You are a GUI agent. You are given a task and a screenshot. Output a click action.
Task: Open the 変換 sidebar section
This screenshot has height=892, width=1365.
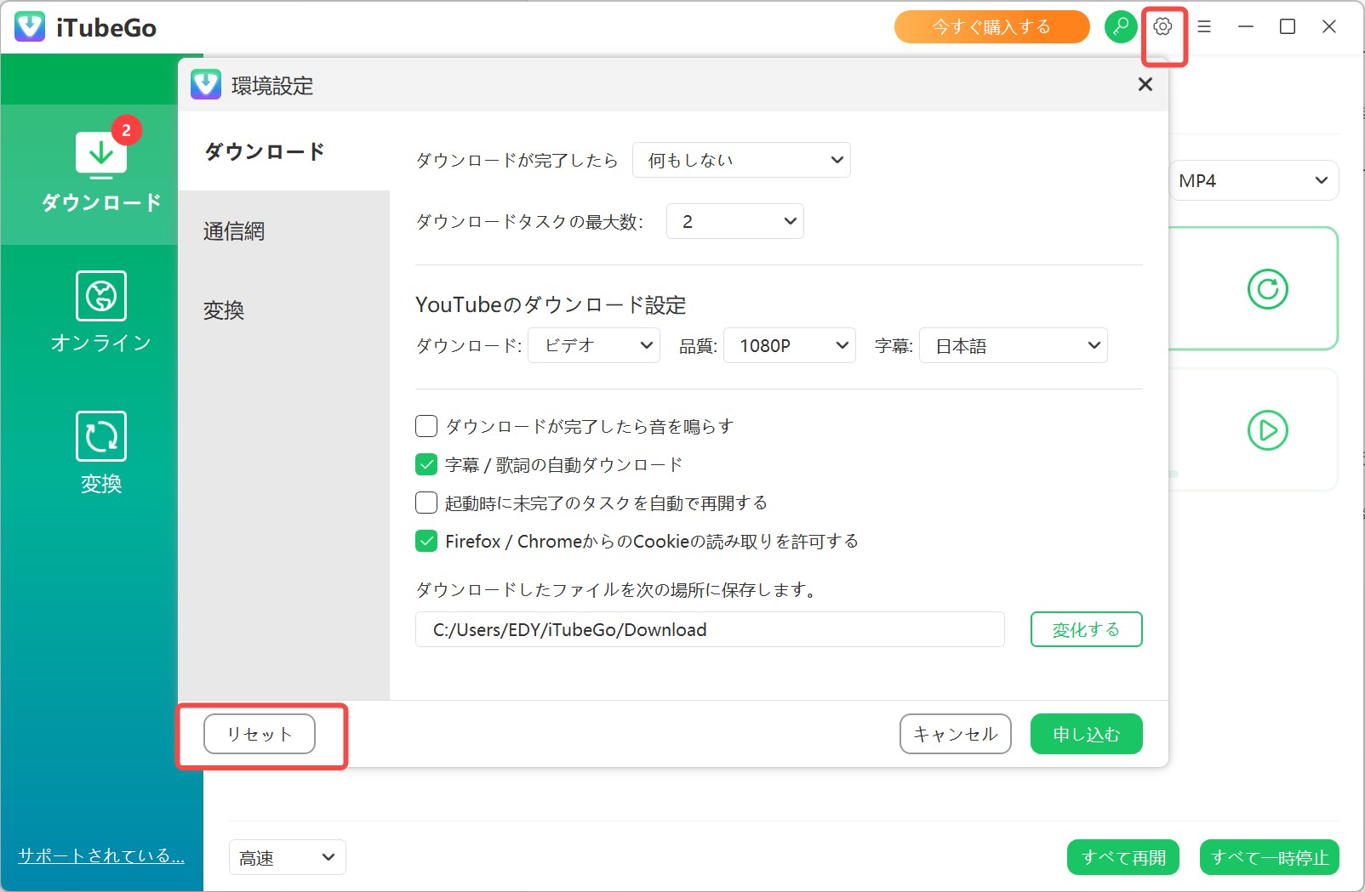tap(101, 453)
